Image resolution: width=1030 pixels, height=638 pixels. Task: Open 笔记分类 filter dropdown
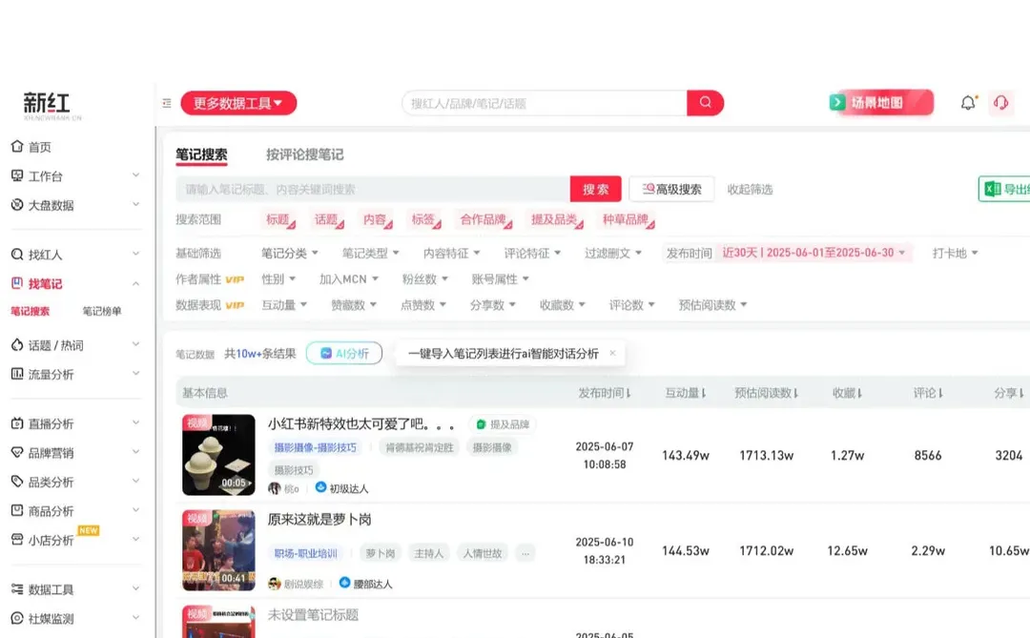290,253
